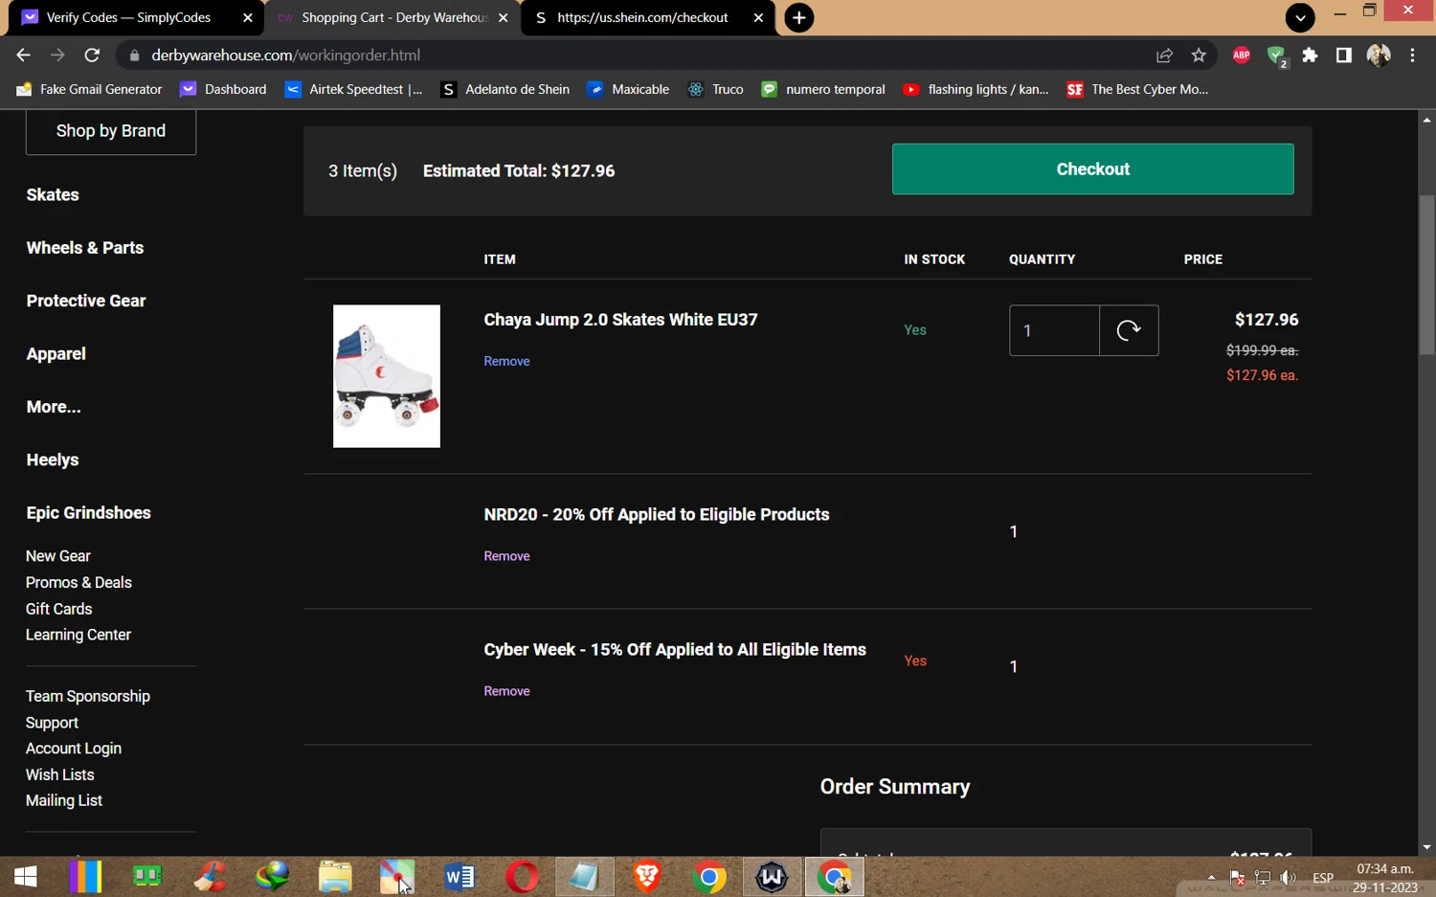Open the Support link
This screenshot has height=897, width=1436.
[x=53, y=723]
